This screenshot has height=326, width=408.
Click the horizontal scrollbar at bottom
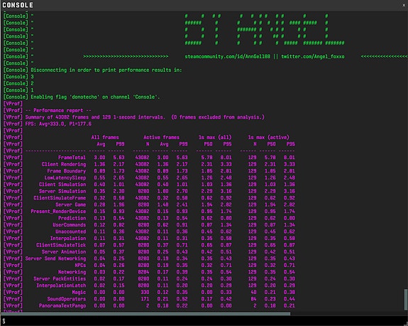[145, 314]
